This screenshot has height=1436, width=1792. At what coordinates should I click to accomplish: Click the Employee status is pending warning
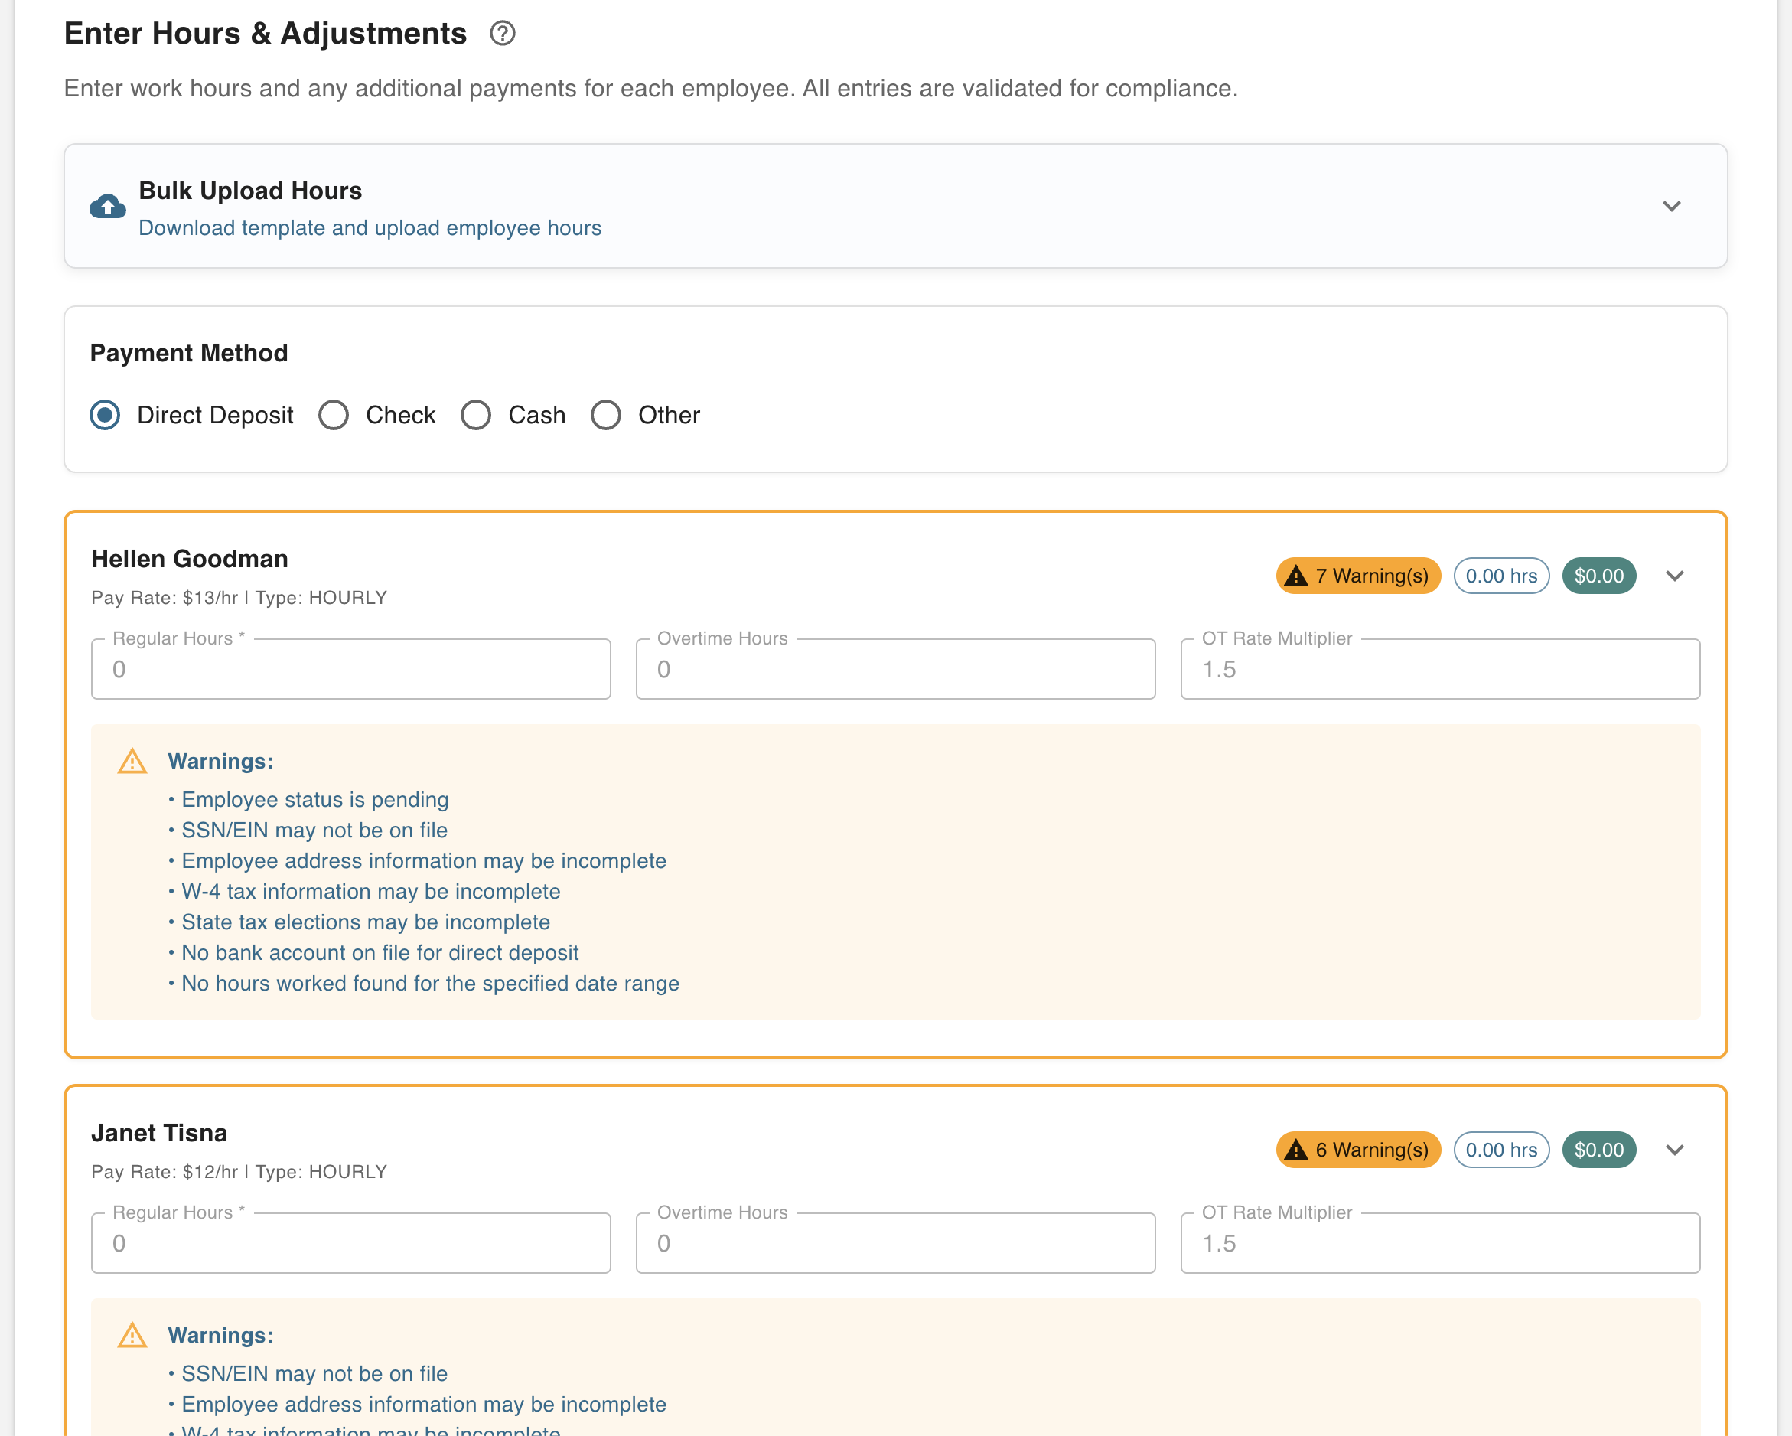pos(315,799)
